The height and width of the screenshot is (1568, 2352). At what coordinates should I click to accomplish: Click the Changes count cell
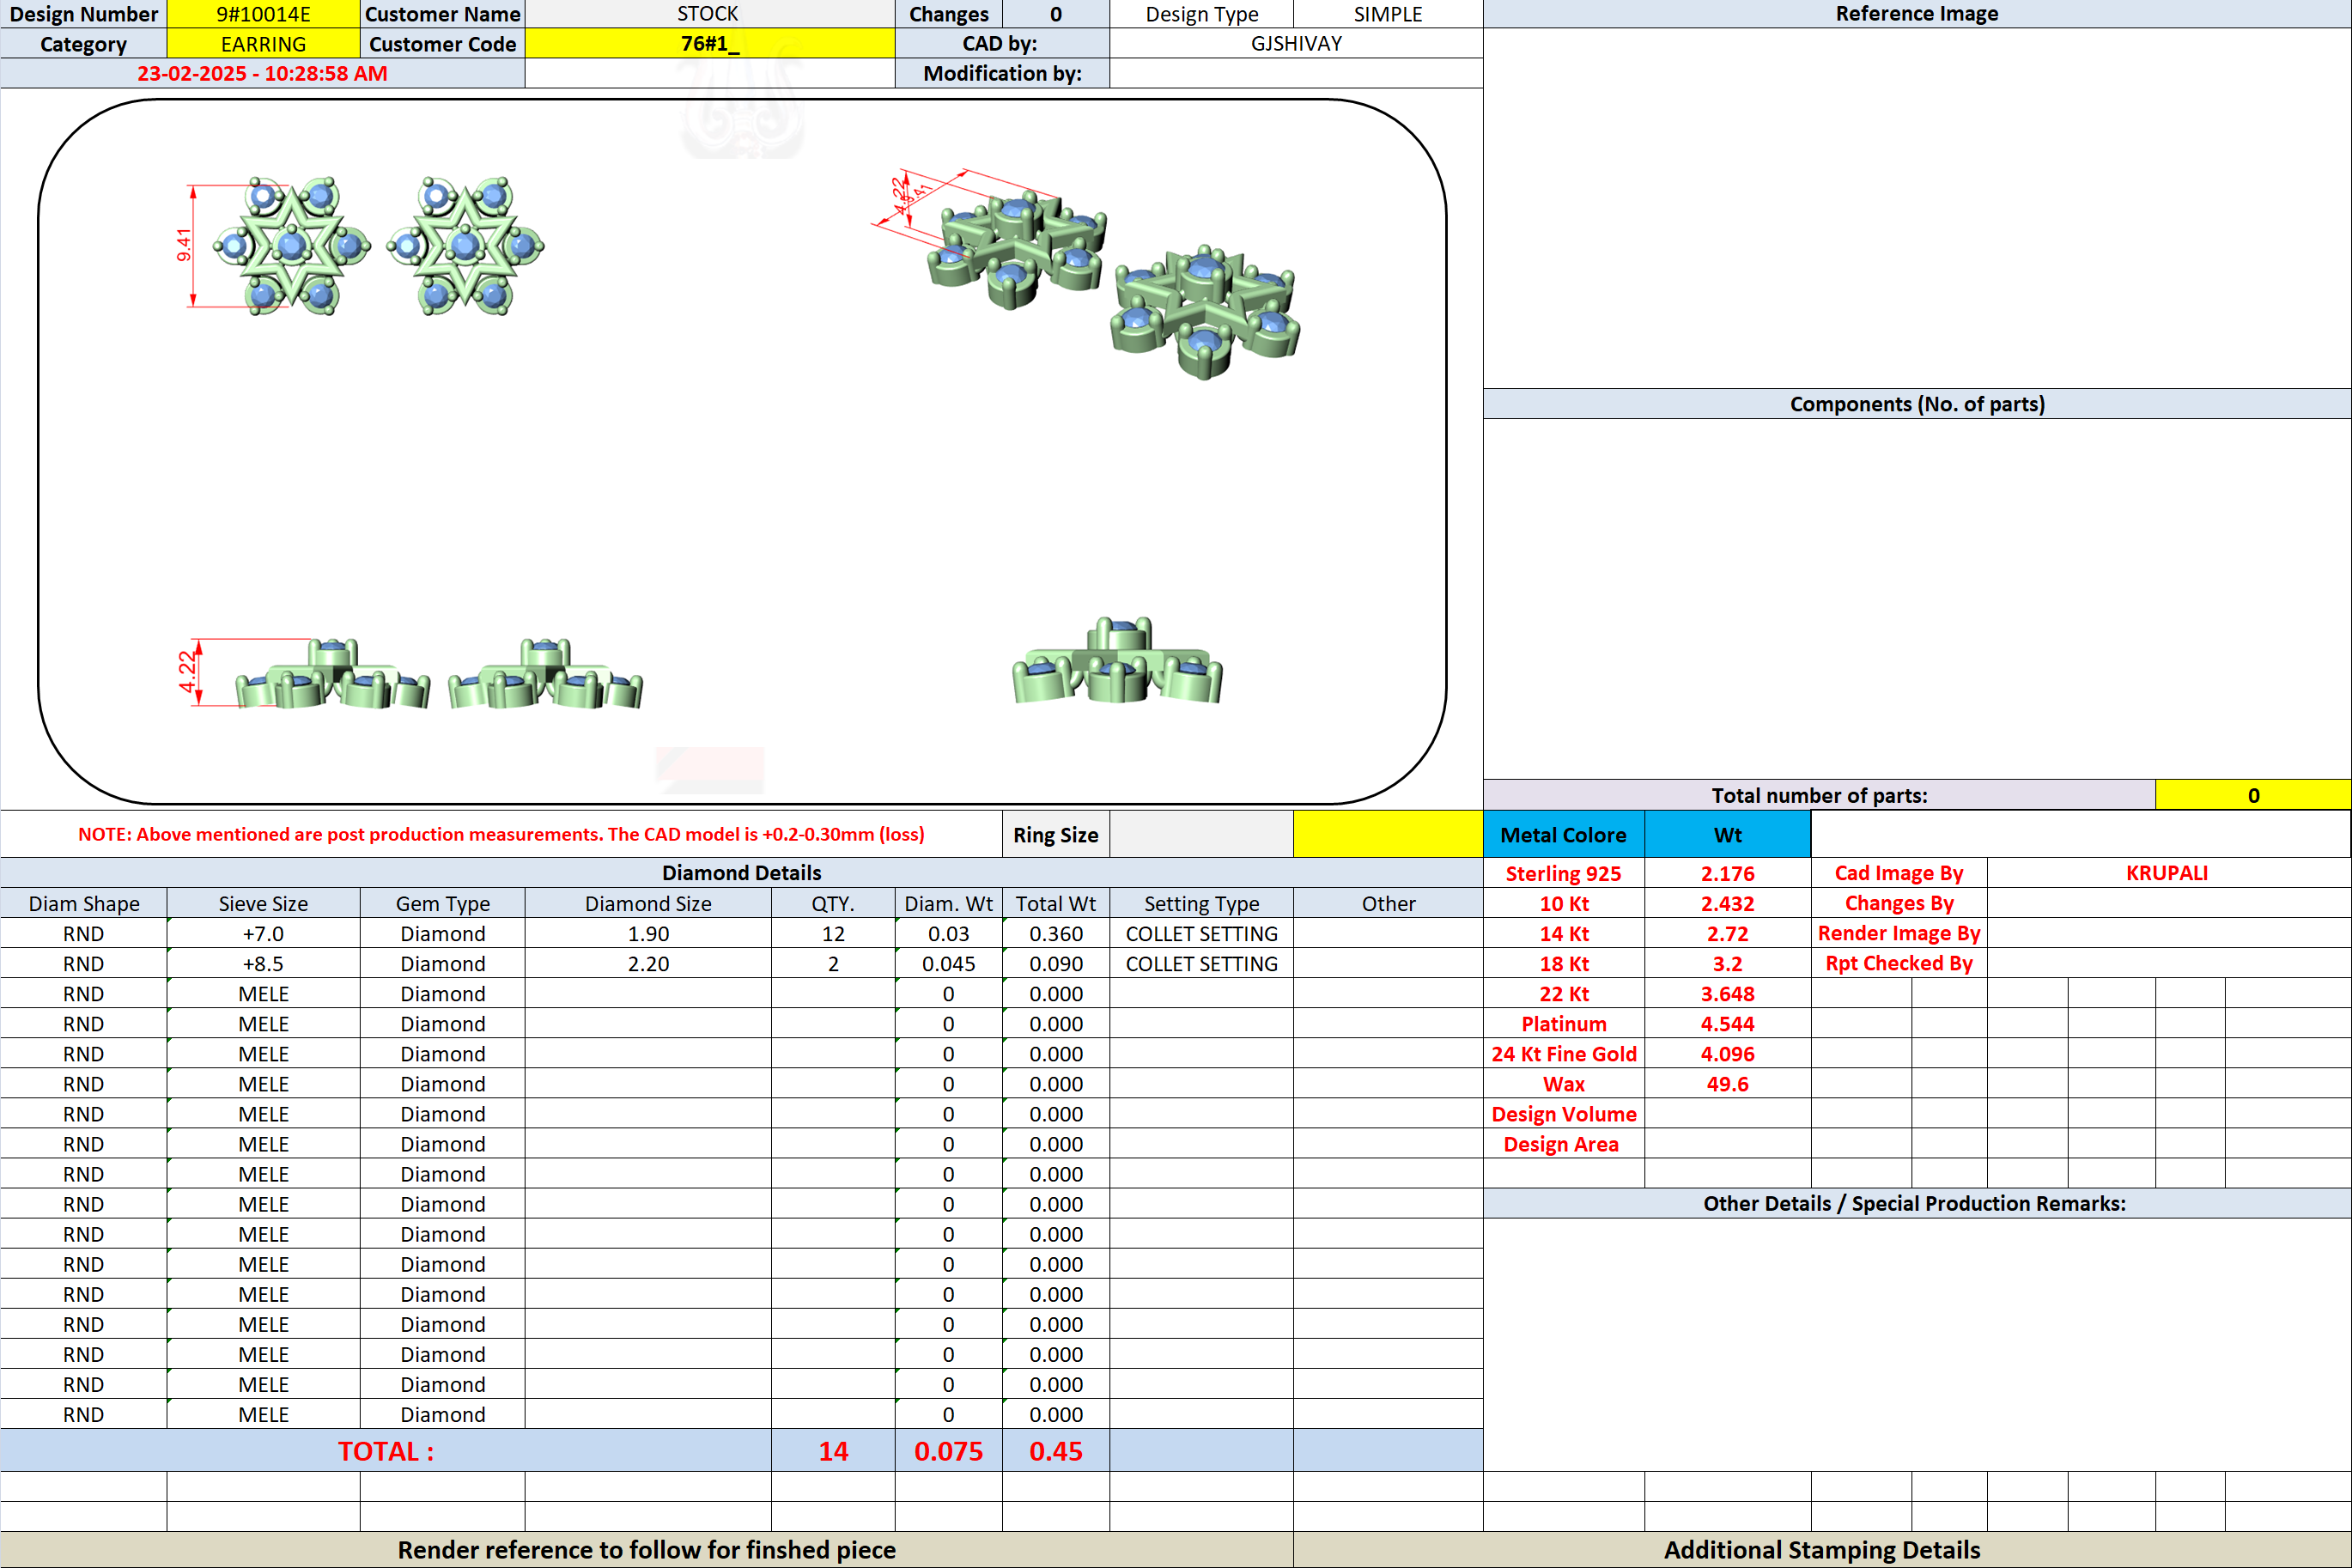point(1056,14)
